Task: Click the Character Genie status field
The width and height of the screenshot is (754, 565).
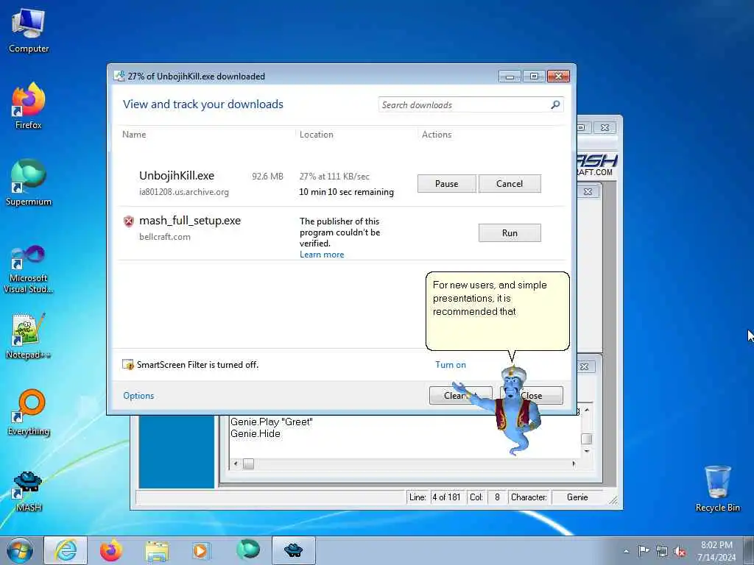Action: click(x=577, y=497)
